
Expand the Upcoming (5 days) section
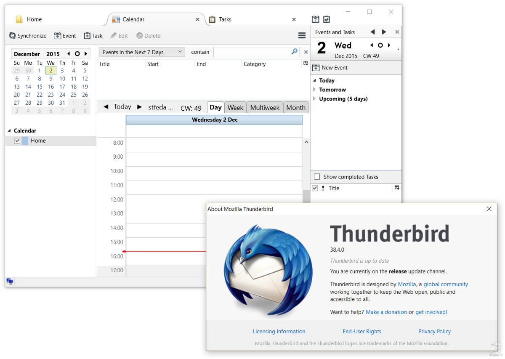314,99
